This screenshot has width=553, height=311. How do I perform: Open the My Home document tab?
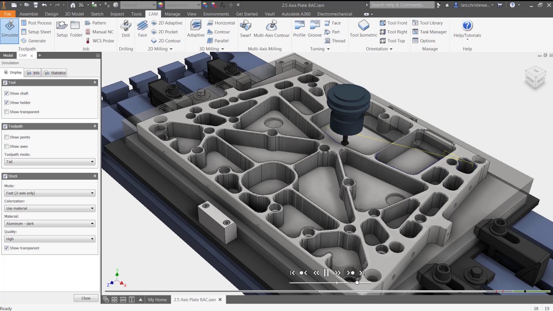[157, 300]
